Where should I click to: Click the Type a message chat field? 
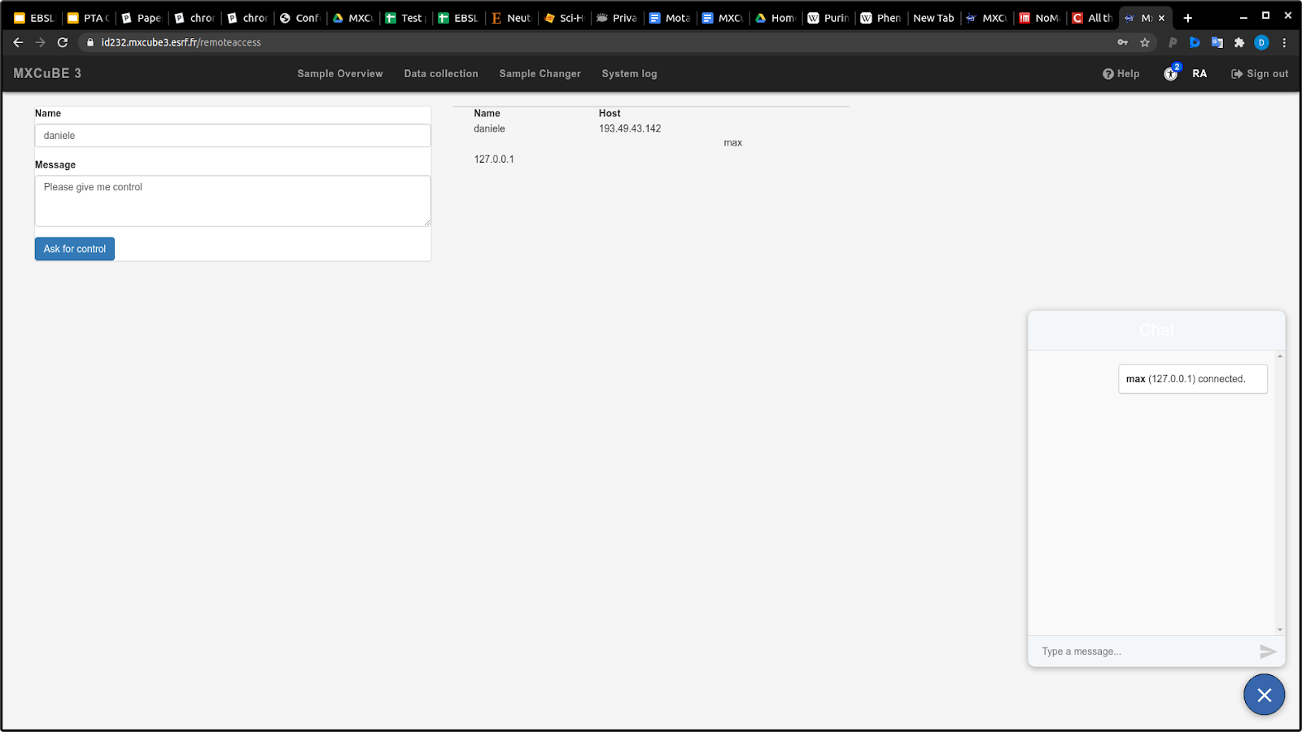tap(1147, 651)
